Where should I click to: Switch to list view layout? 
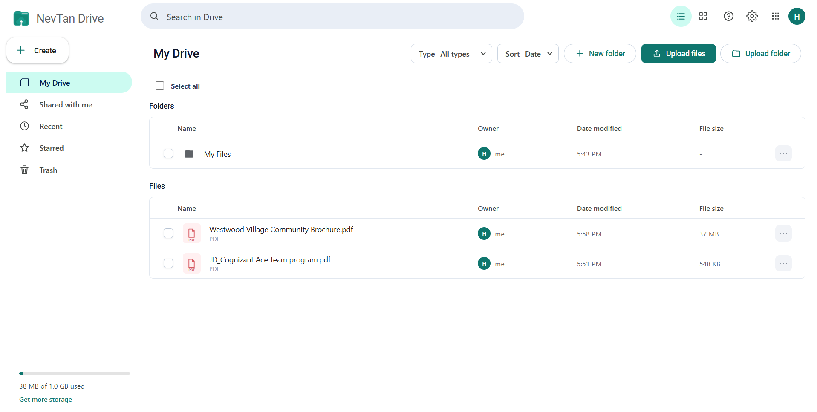[681, 17]
